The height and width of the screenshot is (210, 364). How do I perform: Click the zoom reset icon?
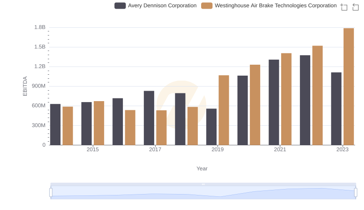pos(355,7)
